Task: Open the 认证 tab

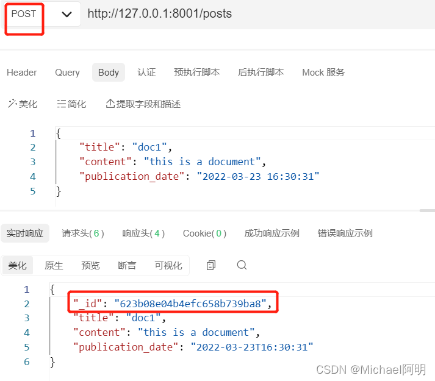Action: [x=146, y=73]
